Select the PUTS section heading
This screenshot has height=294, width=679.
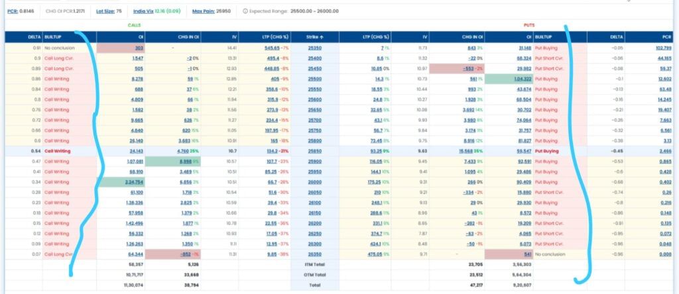(529, 25)
